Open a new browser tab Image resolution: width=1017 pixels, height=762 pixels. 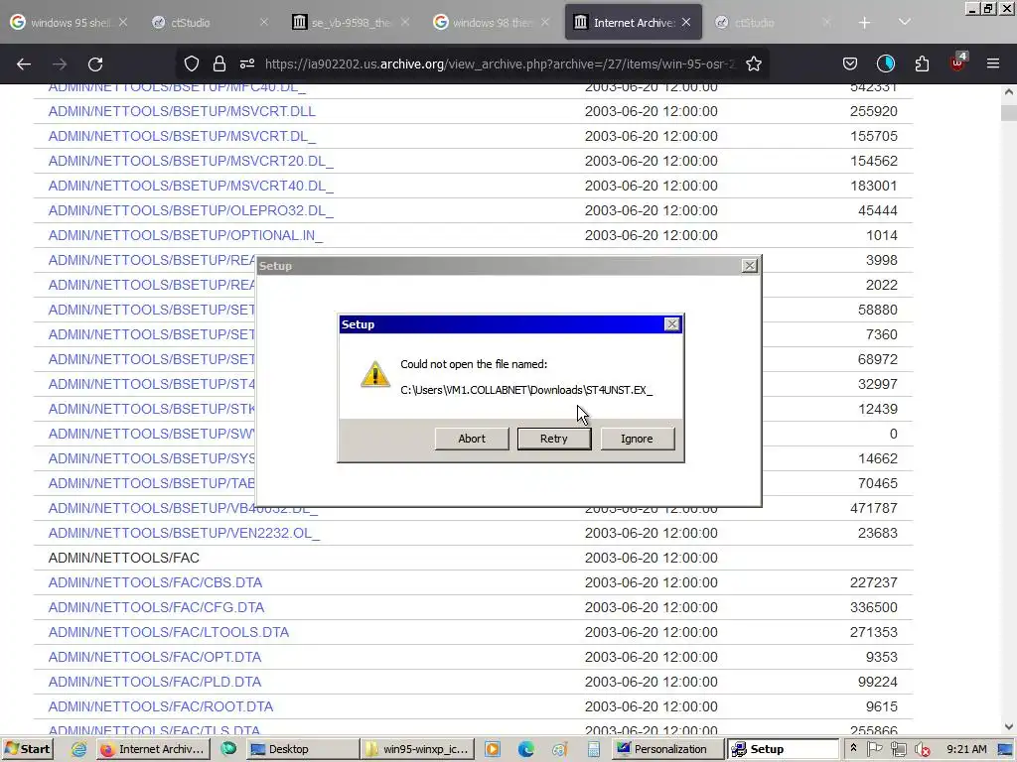coord(865,23)
